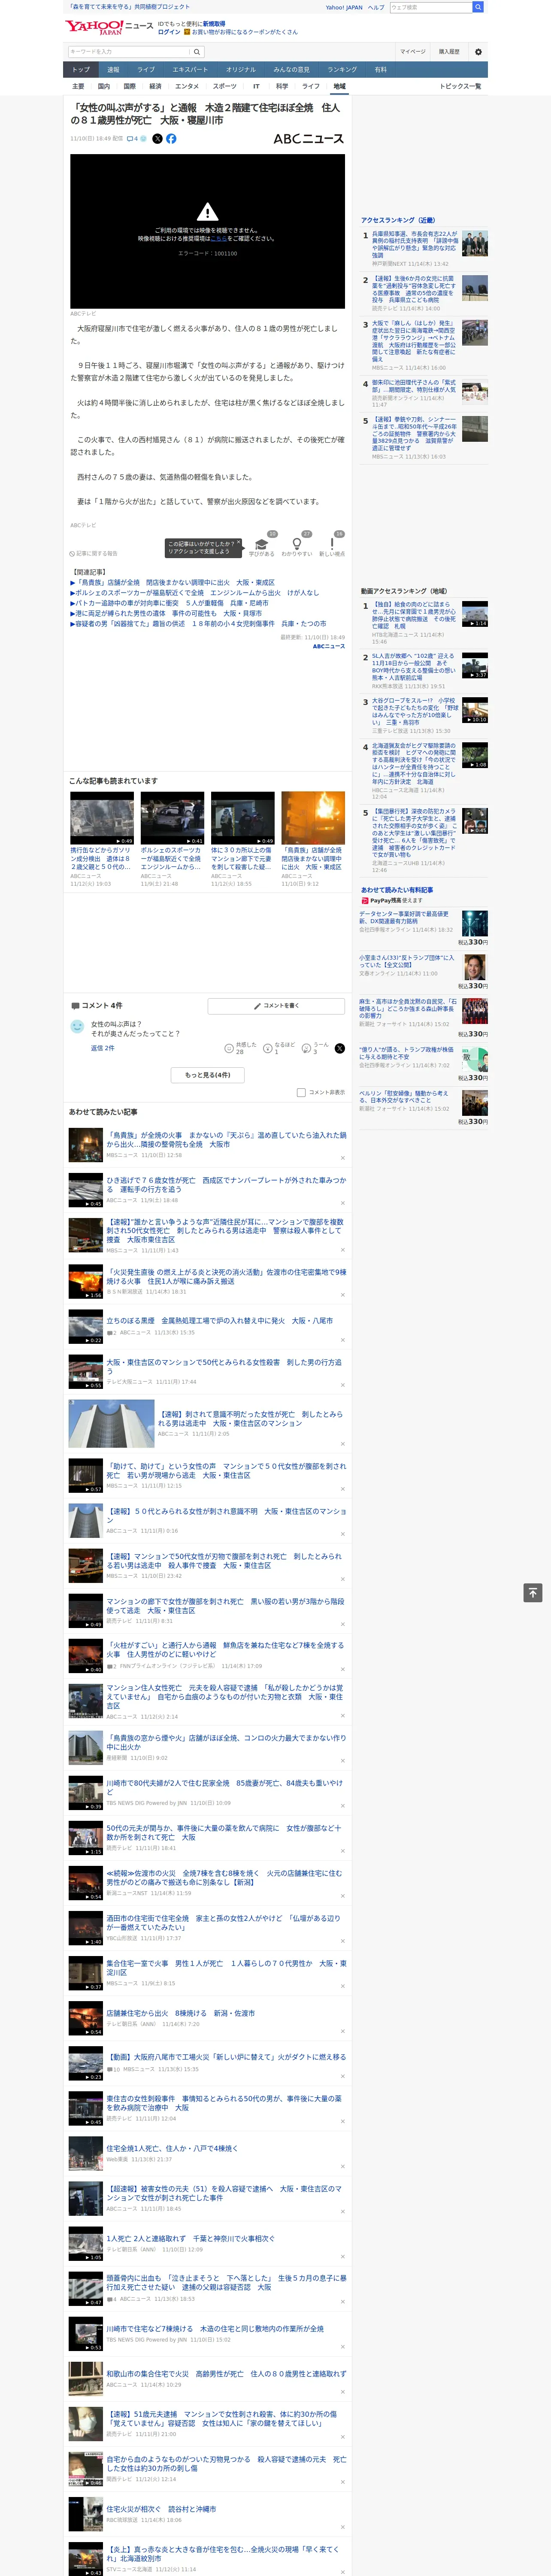The height and width of the screenshot is (2576, 551).
Task: Select the スポーツ category
Action: [225, 86]
